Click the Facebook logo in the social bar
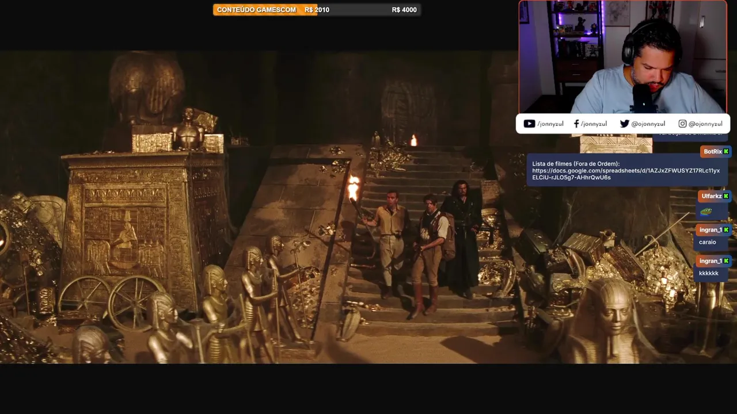Screen dimensions: 737x414 coord(576,124)
